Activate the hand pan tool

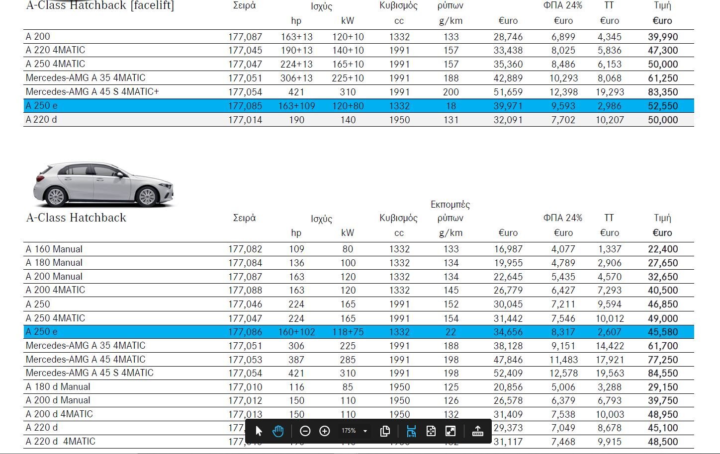point(278,431)
